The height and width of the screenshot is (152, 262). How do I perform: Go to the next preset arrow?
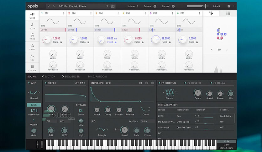point(54,6)
